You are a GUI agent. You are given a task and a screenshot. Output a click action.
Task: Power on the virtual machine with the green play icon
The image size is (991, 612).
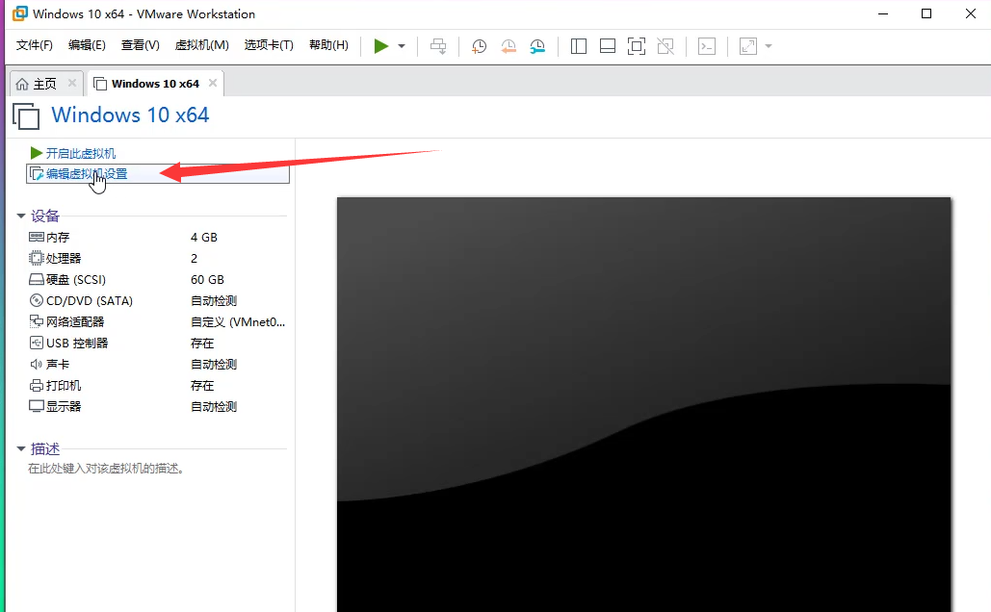(380, 45)
